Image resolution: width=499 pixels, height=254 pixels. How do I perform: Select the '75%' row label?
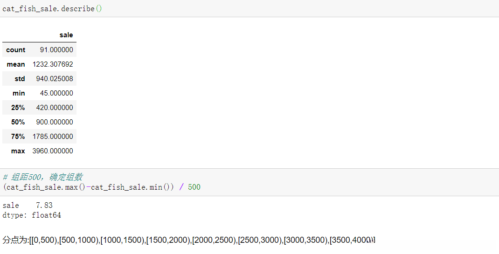[x=18, y=137]
